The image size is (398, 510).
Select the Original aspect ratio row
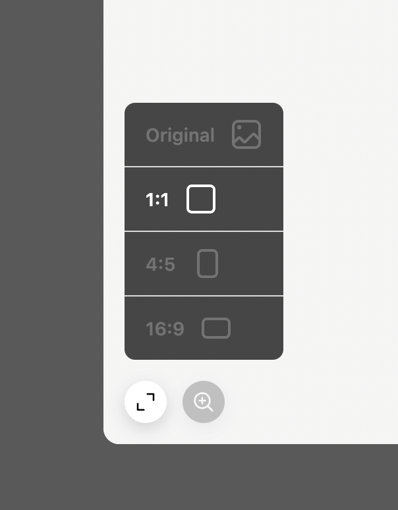(x=204, y=135)
